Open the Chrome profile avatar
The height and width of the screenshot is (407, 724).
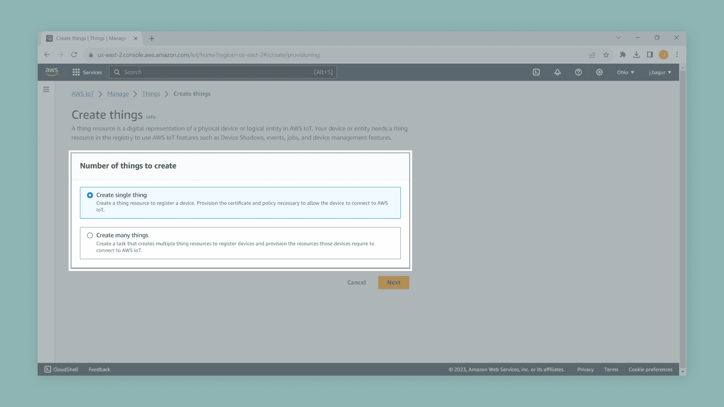(664, 55)
